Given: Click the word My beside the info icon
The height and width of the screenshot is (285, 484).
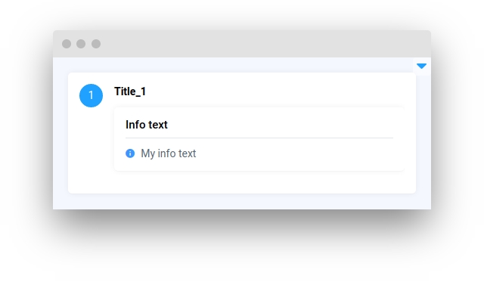Looking at the screenshot, I should pos(148,153).
